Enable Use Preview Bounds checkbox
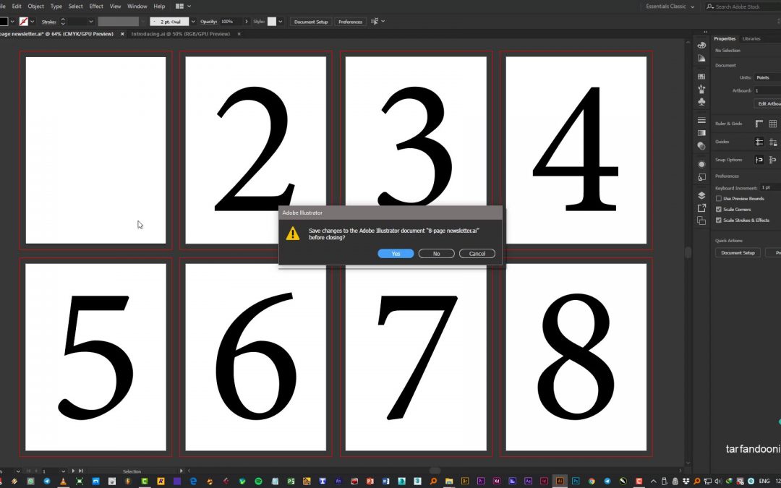 pos(718,198)
